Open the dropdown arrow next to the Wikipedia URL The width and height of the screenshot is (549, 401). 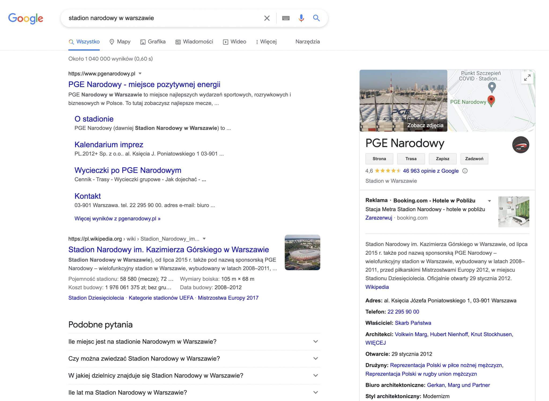coord(204,239)
